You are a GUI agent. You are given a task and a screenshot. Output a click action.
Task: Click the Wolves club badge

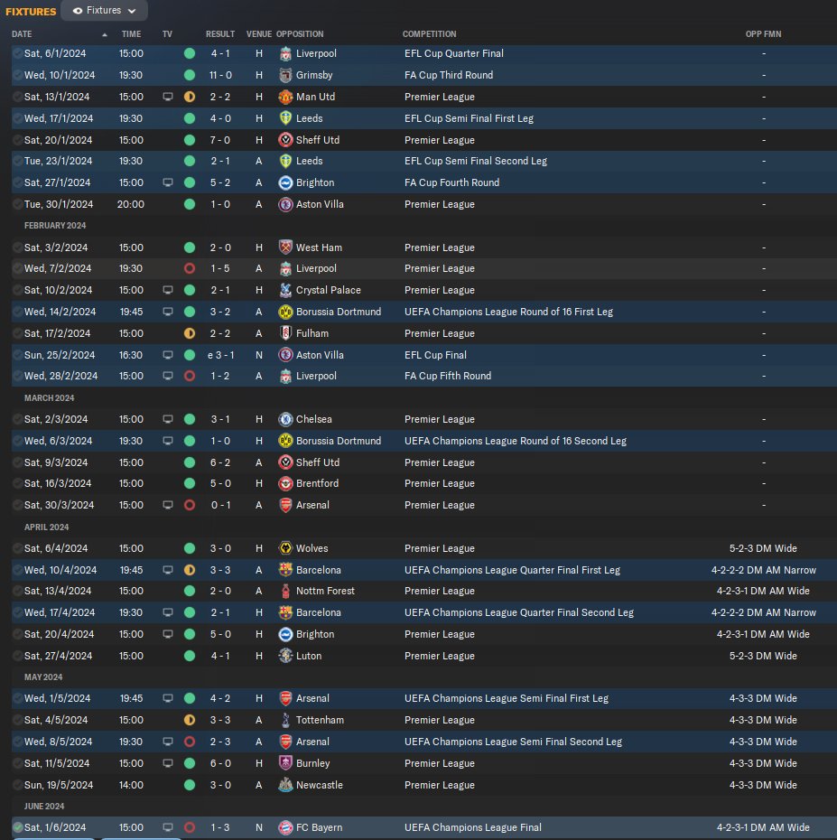coord(285,548)
